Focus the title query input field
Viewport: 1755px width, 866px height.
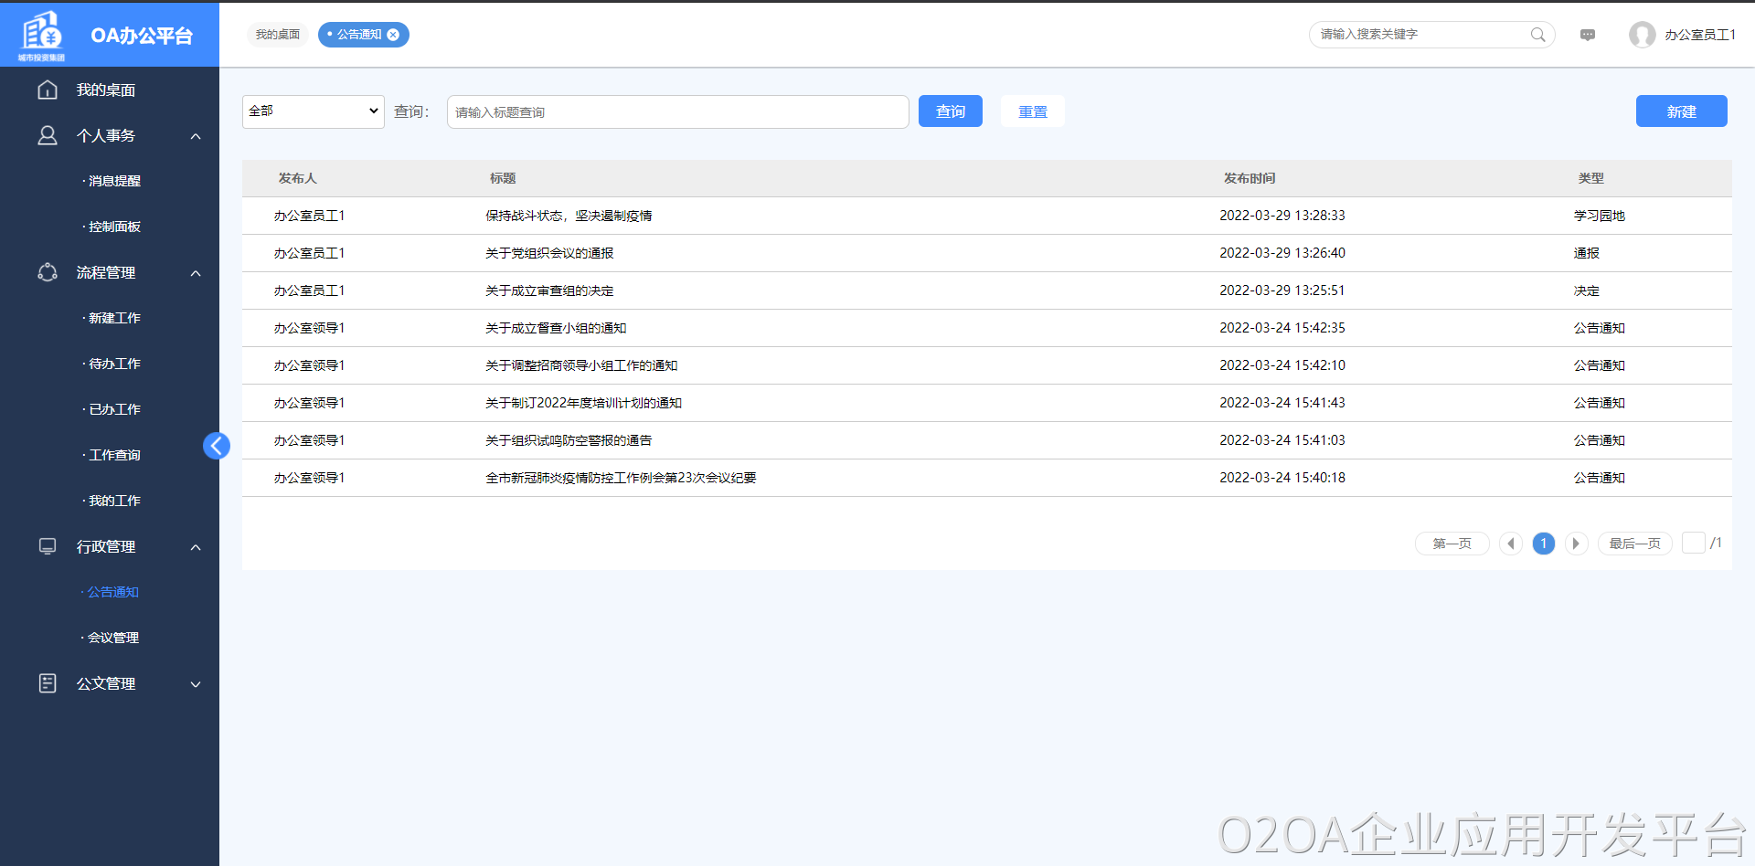pos(676,112)
